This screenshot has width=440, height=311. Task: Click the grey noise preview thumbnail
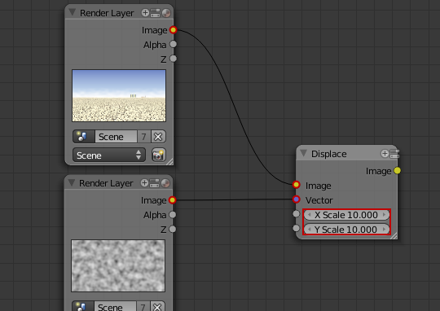pyautogui.click(x=118, y=265)
